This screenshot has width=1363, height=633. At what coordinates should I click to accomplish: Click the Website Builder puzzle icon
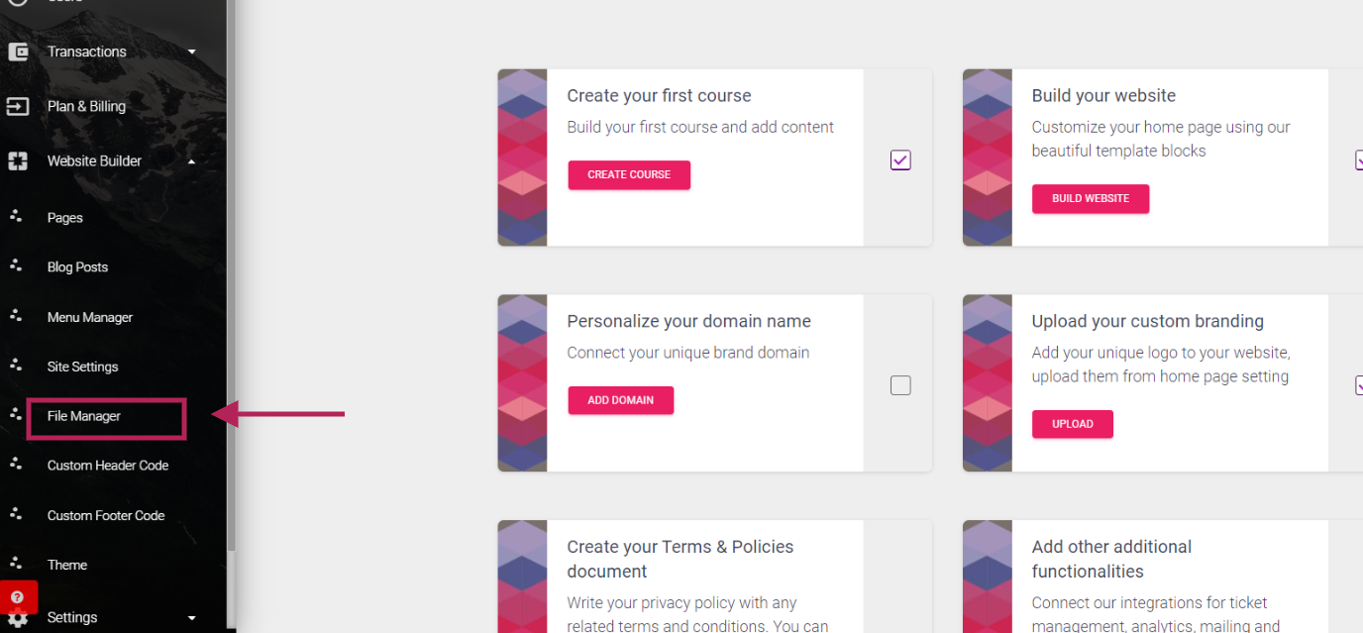pos(18,160)
